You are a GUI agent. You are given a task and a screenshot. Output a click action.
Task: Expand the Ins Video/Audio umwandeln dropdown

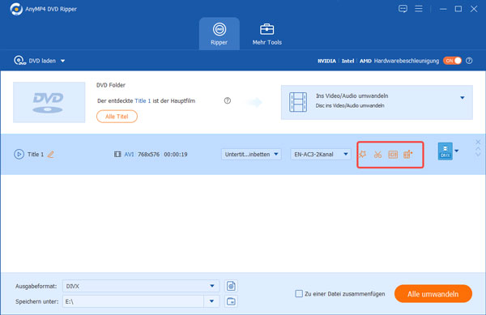point(463,97)
